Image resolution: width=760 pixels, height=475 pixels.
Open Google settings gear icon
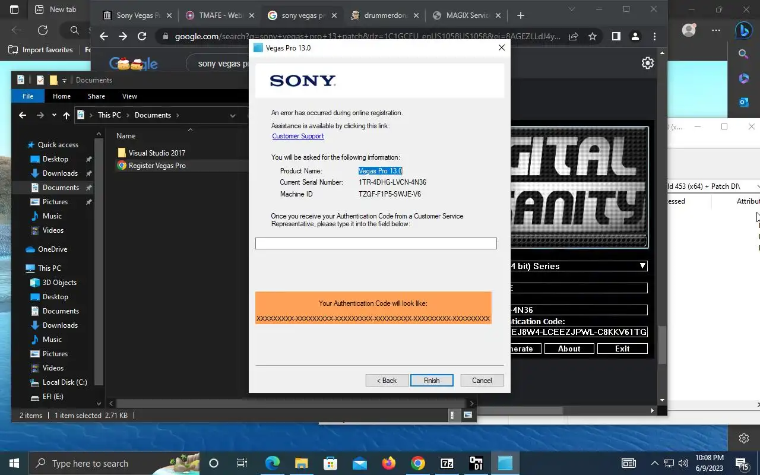pyautogui.click(x=648, y=63)
